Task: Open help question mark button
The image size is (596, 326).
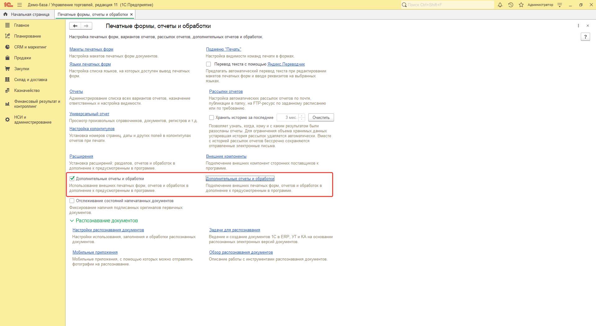Action: (585, 37)
